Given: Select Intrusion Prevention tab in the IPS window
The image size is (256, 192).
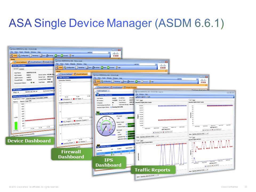Looking at the screenshot, I should 130,87.
